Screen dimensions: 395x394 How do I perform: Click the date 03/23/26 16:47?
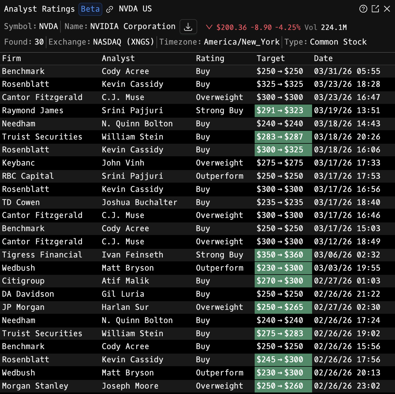click(x=347, y=97)
